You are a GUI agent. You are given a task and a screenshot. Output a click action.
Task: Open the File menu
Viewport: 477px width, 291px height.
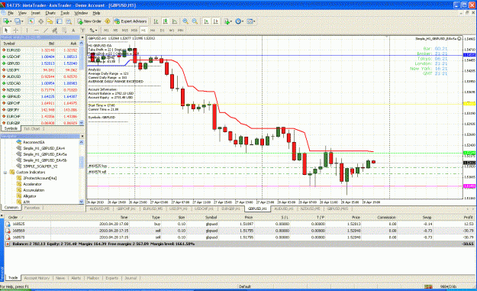point(11,13)
